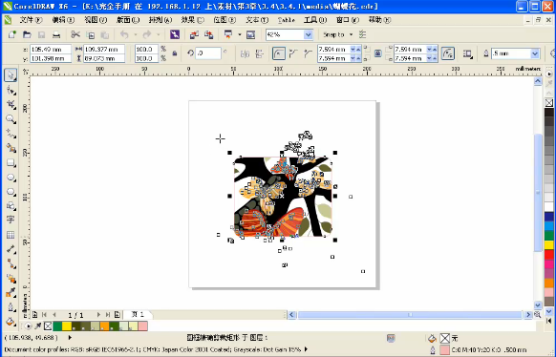
Task: Go to next page arrow button
Action: [98, 314]
